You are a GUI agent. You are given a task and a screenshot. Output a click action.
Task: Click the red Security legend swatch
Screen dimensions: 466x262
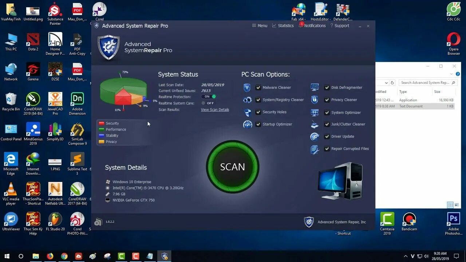(x=102, y=123)
